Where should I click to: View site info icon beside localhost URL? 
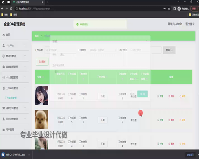coord(17,9)
